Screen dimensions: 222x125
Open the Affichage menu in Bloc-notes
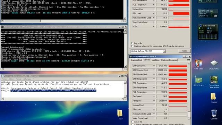(27, 79)
